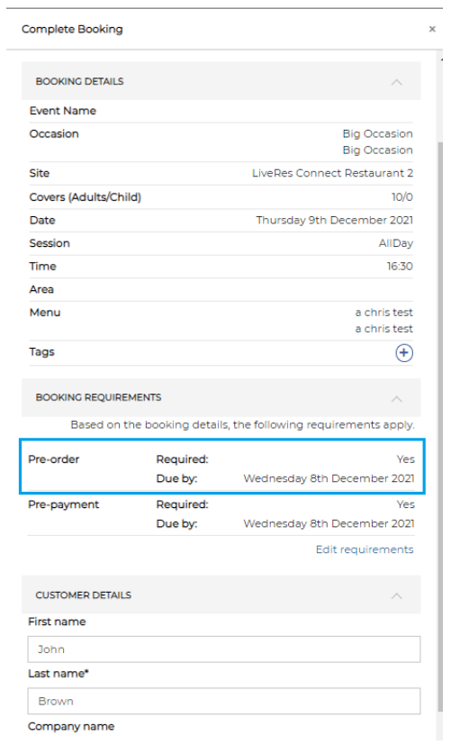The width and height of the screenshot is (451, 754).
Task: Select the highlighted Pre-order requirement label
Action: pos(54,459)
